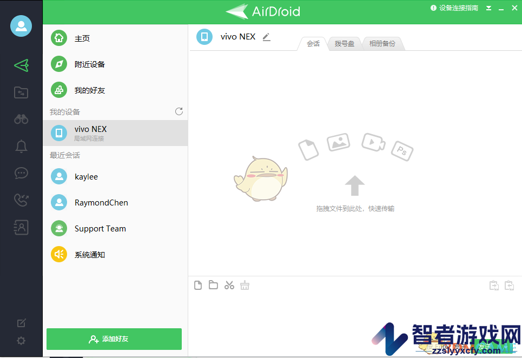Viewport: 522px width, 358px height.
Task: Switch to the 会话 tab
Action: [313, 44]
